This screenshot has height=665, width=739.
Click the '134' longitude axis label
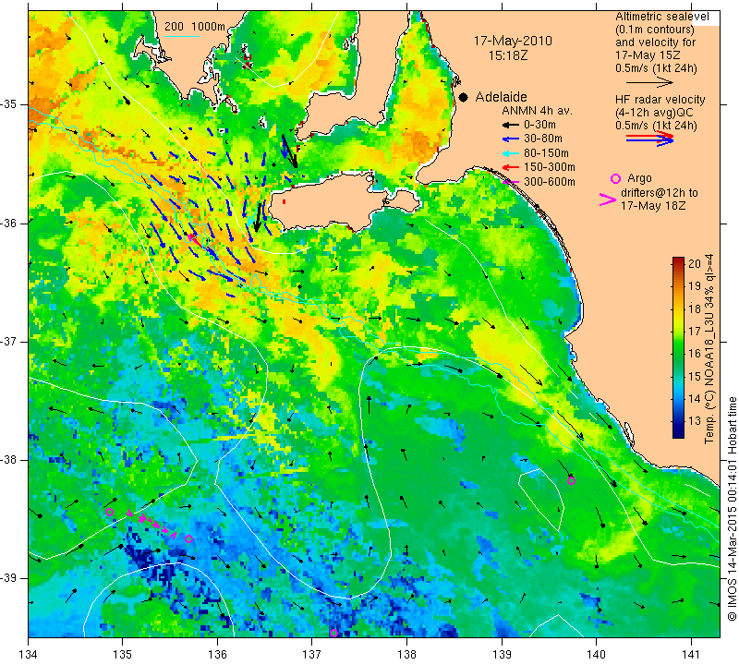tap(29, 655)
